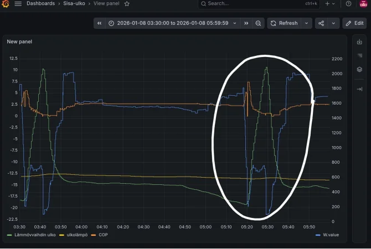Open Sisa-ulko breadcrumb link
This screenshot has width=371, height=249.
coord(74,3)
